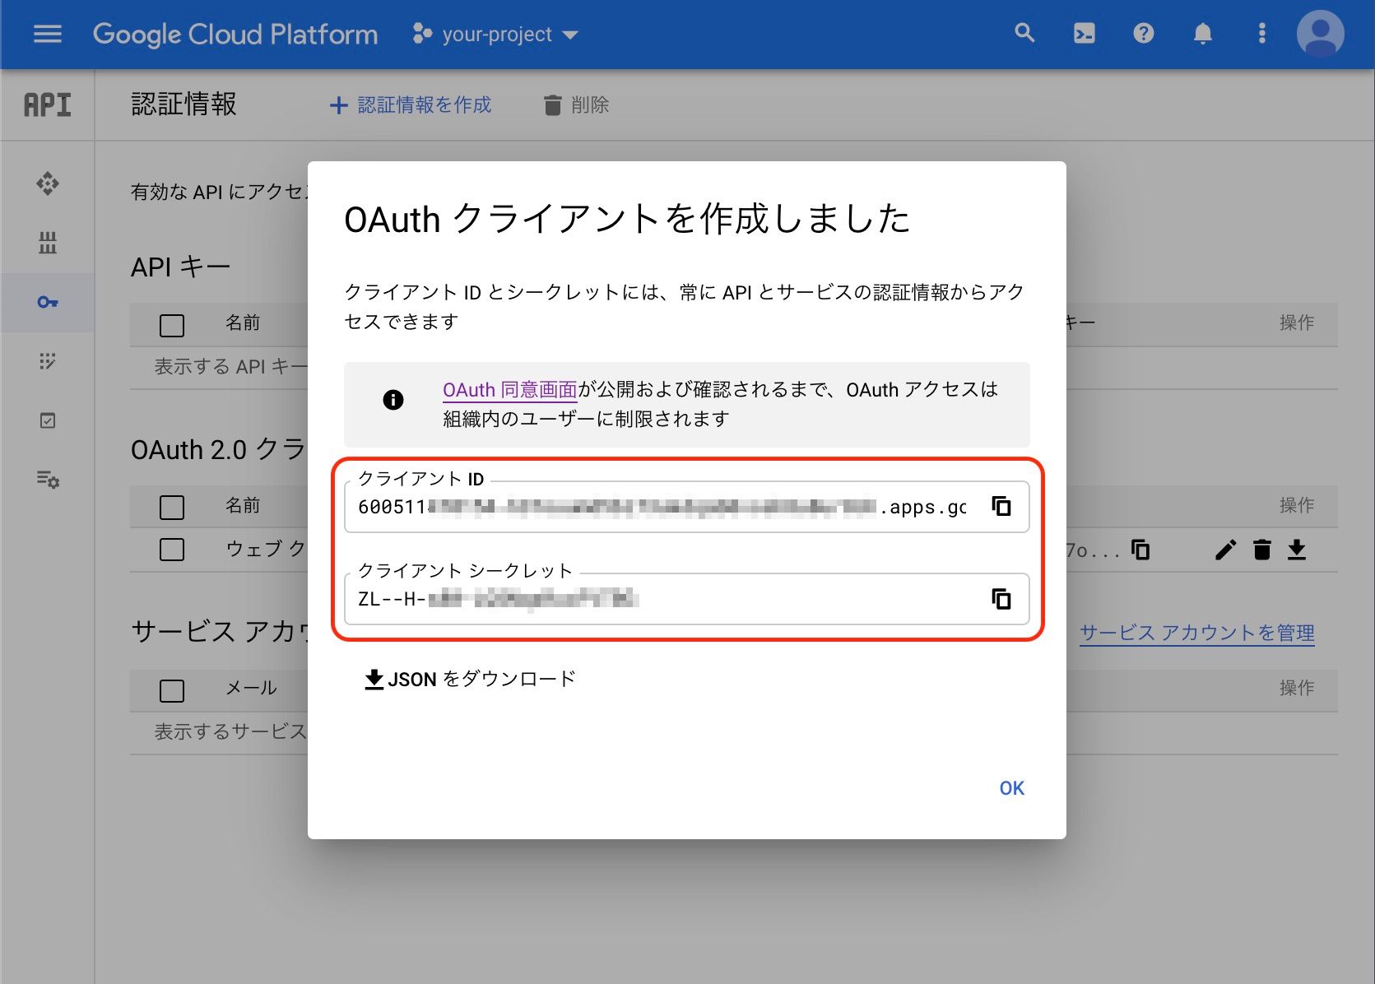Click the 認証情報 page title
1375x984 pixels.
(183, 104)
